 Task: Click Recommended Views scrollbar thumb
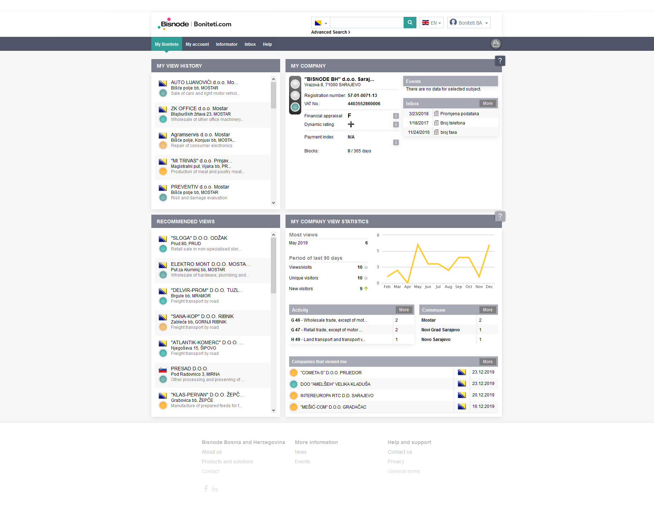(x=273, y=265)
